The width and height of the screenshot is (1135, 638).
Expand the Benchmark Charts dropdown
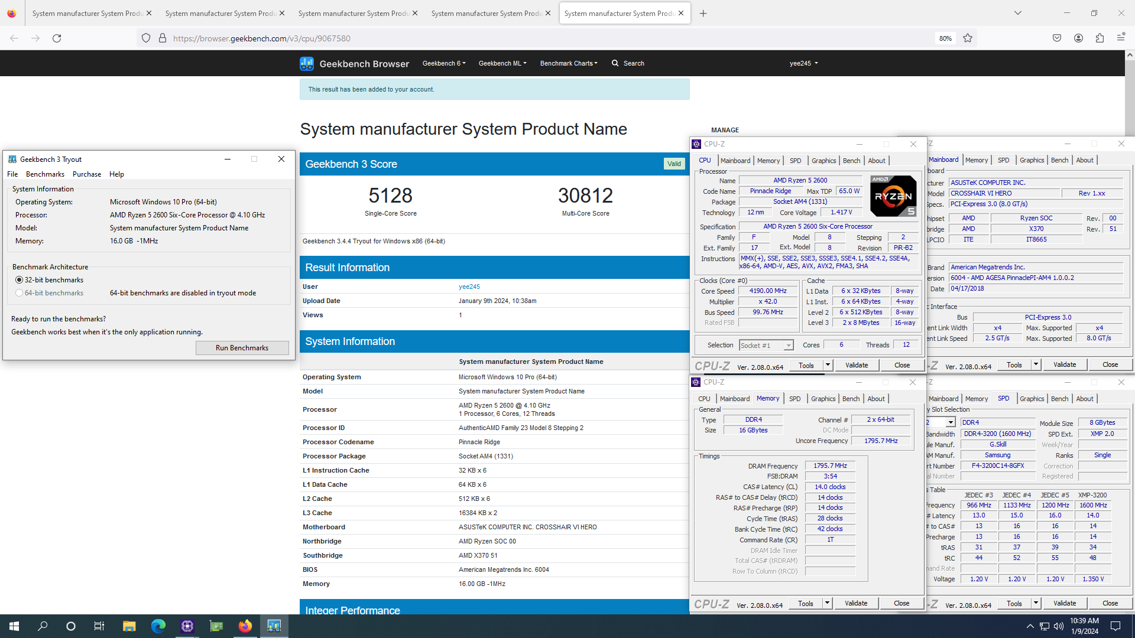569,63
